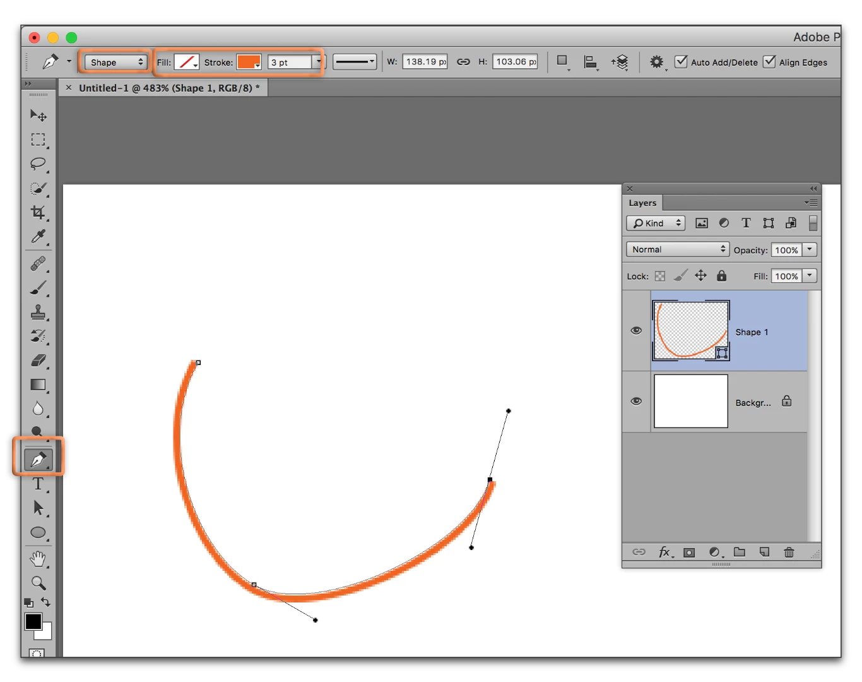Open the Kind filter dropdown
862x682 pixels.
[656, 223]
